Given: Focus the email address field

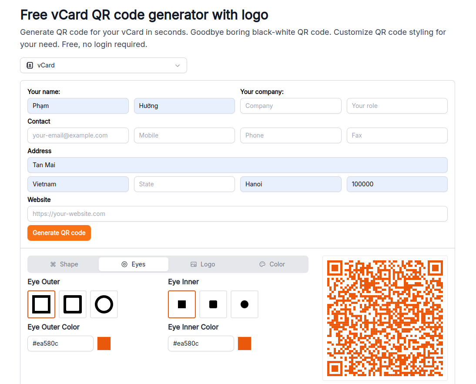Looking at the screenshot, I should coord(78,135).
